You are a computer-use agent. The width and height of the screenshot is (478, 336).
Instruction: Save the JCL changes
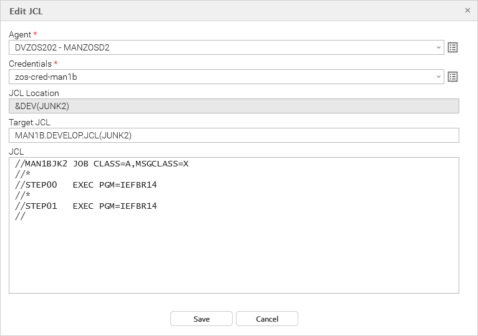[202, 319]
